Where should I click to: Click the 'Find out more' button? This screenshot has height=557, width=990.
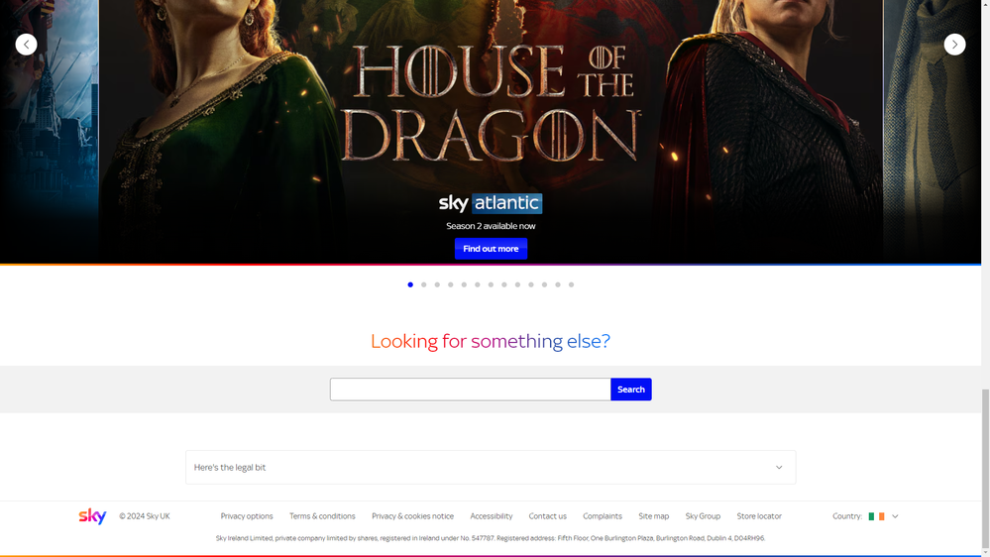tap(491, 249)
